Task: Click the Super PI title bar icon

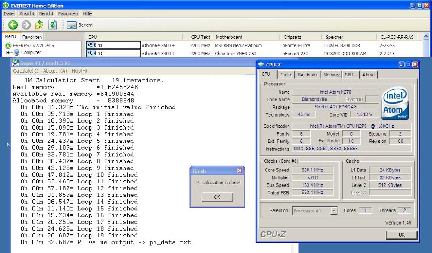Action: tap(15, 63)
